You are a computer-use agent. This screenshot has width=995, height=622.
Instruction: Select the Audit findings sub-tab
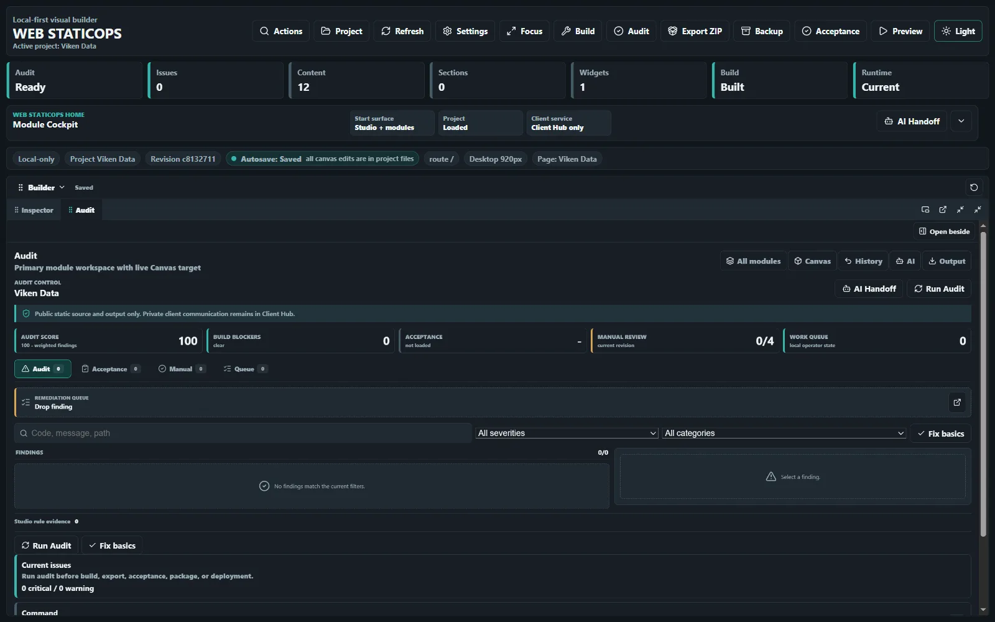pos(43,369)
